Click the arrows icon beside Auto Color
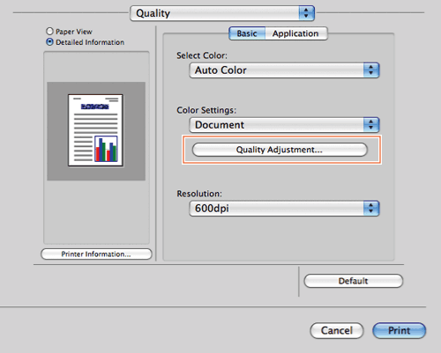 click(x=371, y=70)
